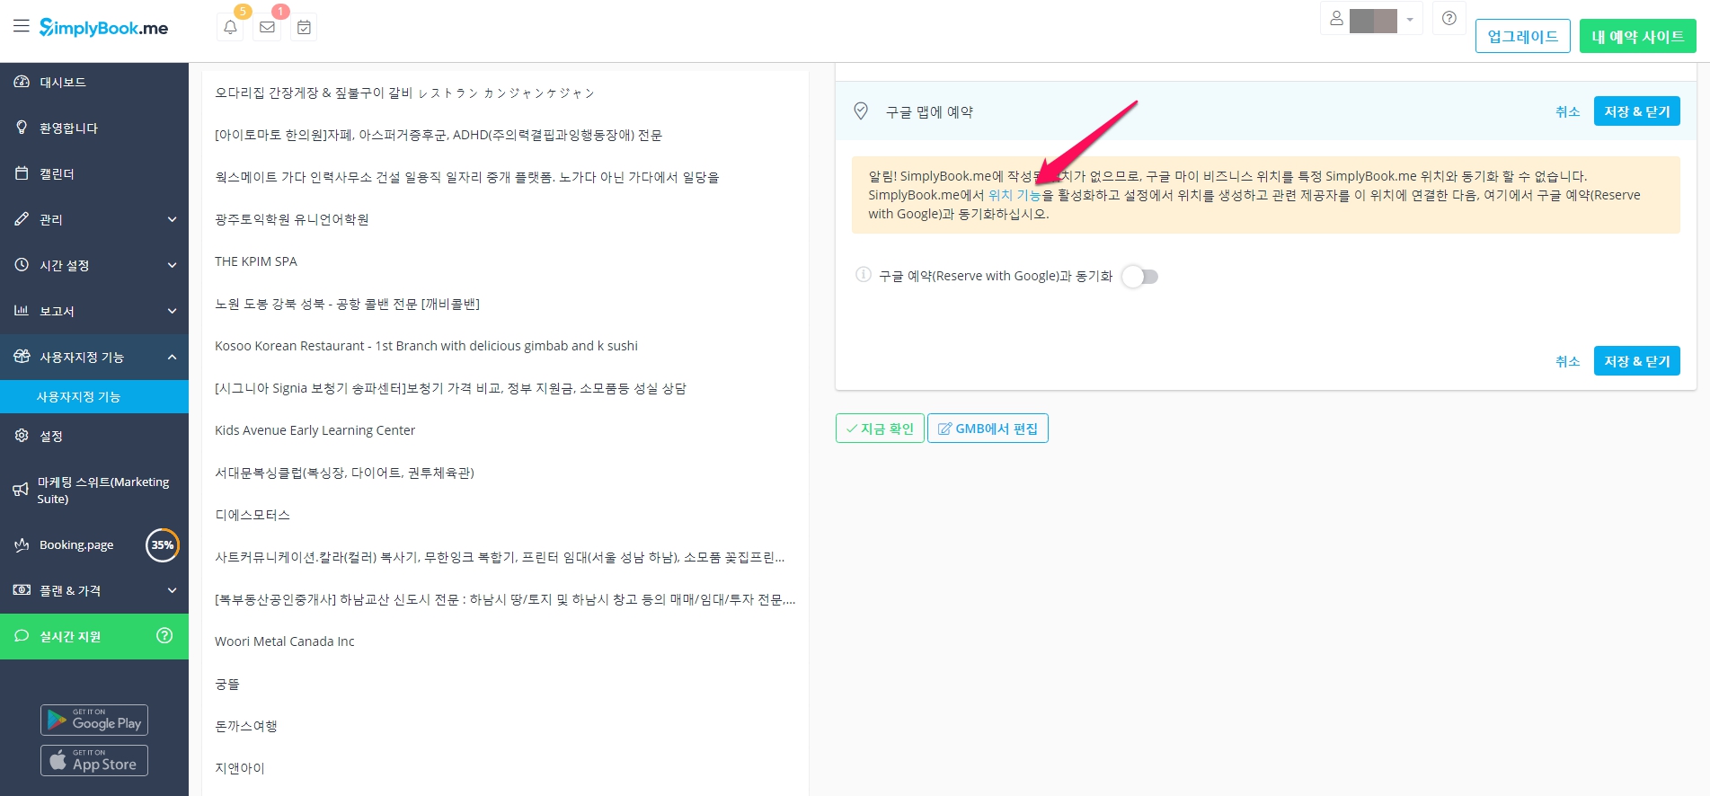Follow the 위치 기능 link in alert
Image resolution: width=1710 pixels, height=796 pixels.
(1014, 195)
